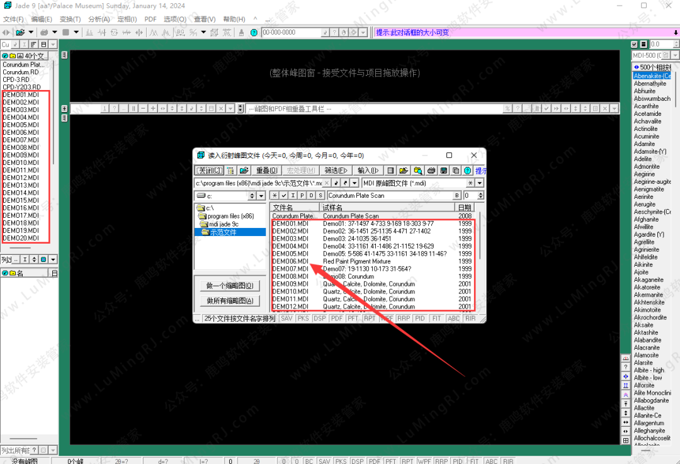The width and height of the screenshot is (680, 464).
Task: Toggle the checkmark filter button in dialog
Action: [283, 196]
